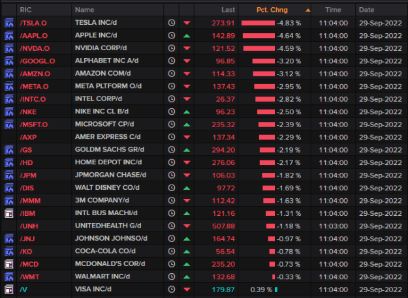Click the delayed clock icon for AMER EXPRESS
408x298 pixels.
click(x=172, y=137)
